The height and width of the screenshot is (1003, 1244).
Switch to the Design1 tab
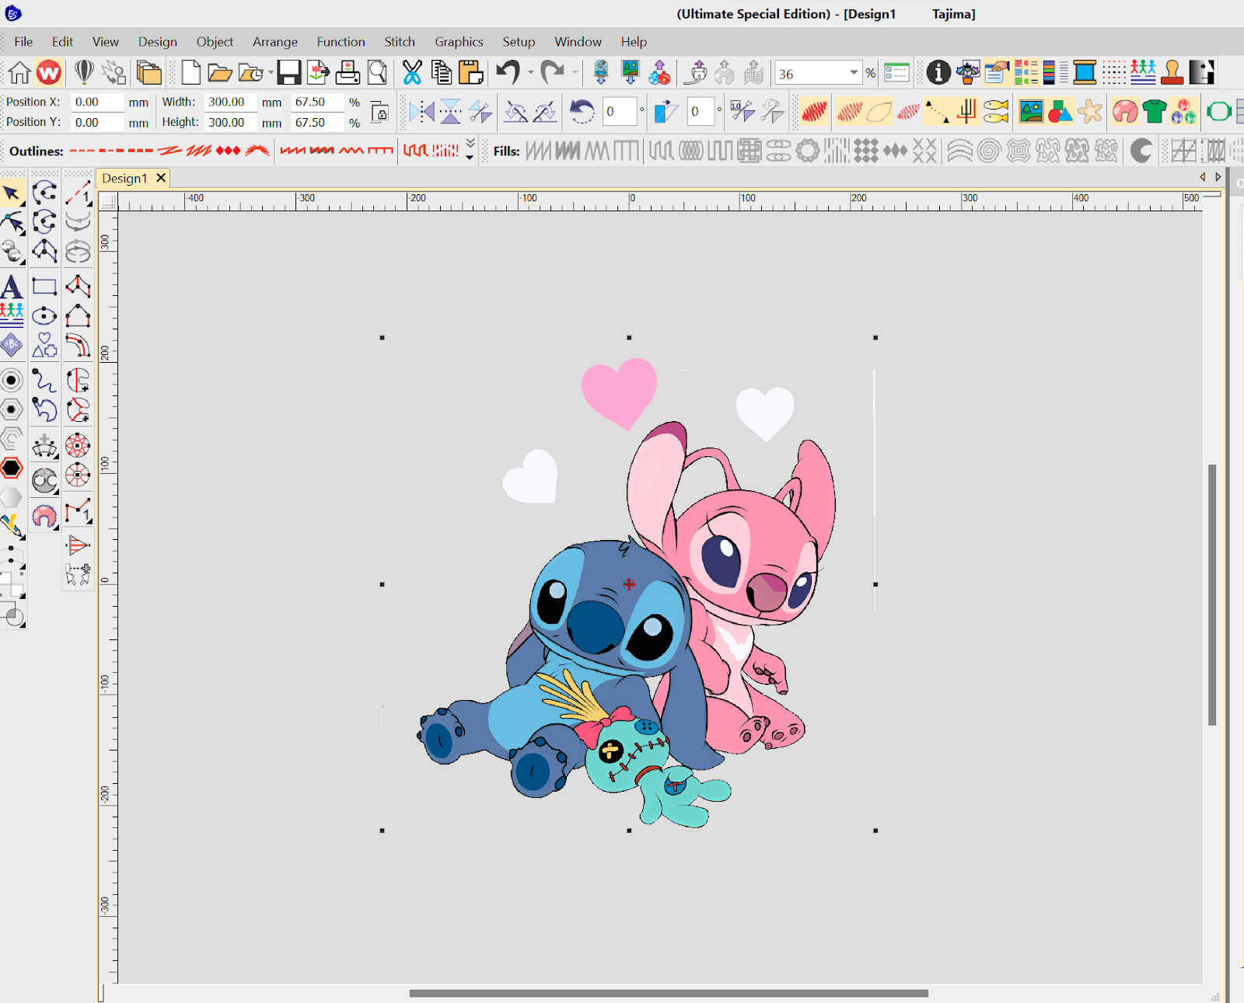click(x=124, y=179)
